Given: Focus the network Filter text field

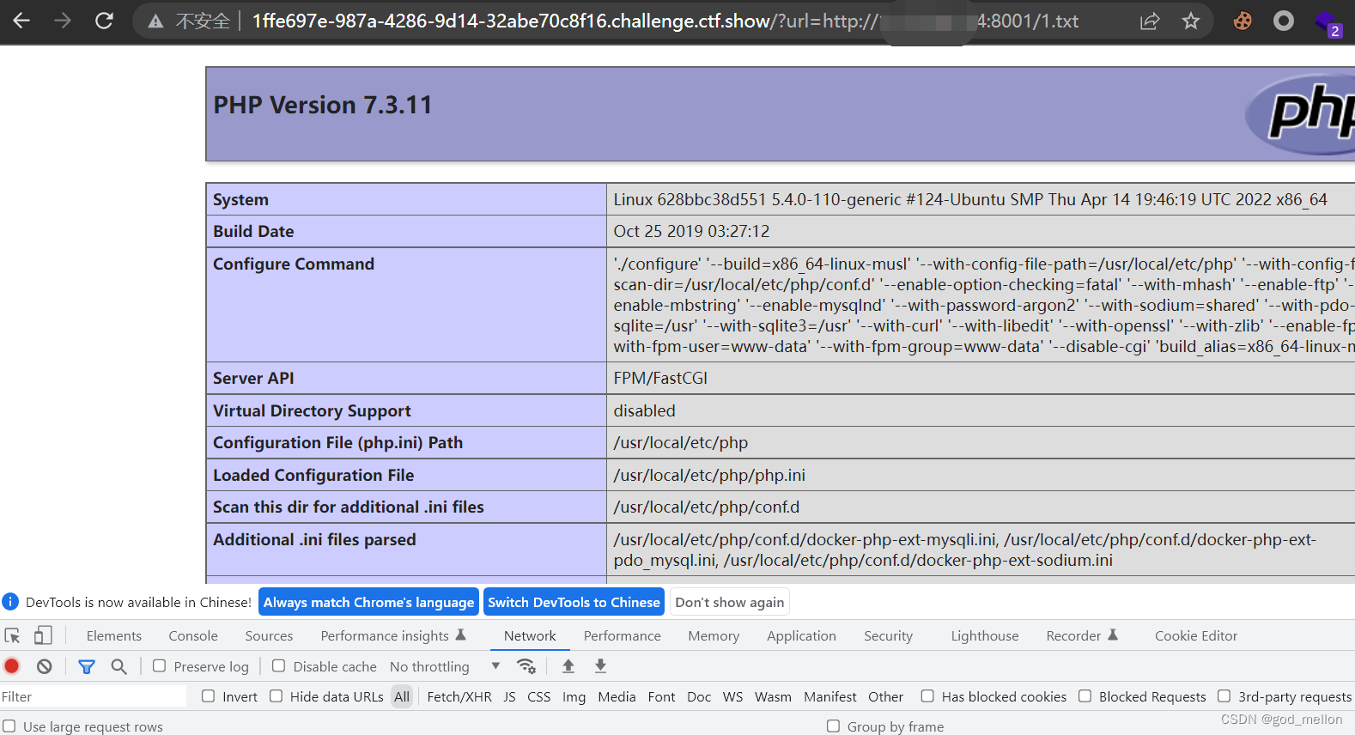Looking at the screenshot, I should click(93, 696).
